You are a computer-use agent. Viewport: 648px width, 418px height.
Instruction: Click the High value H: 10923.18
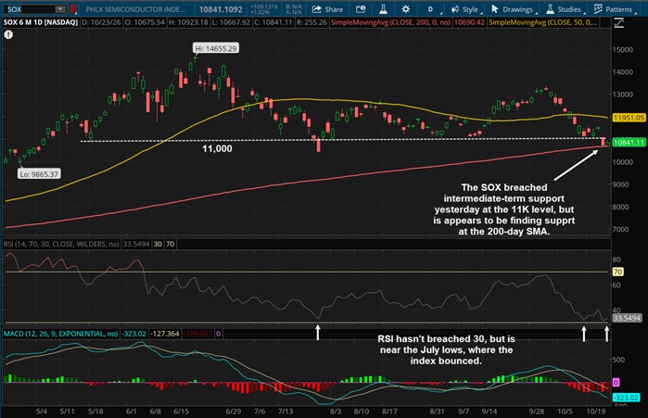pyautogui.click(x=188, y=22)
